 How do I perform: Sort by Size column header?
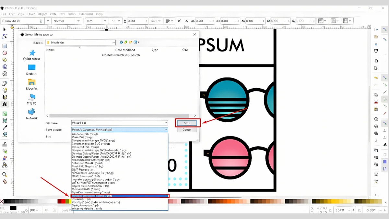click(x=185, y=50)
